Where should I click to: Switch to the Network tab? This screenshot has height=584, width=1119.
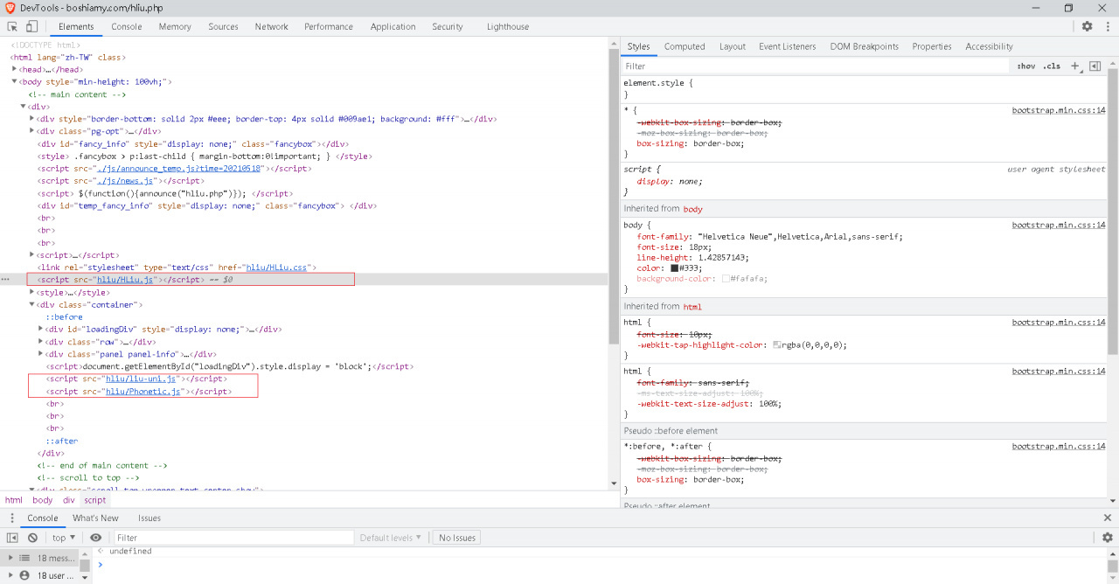(271, 26)
